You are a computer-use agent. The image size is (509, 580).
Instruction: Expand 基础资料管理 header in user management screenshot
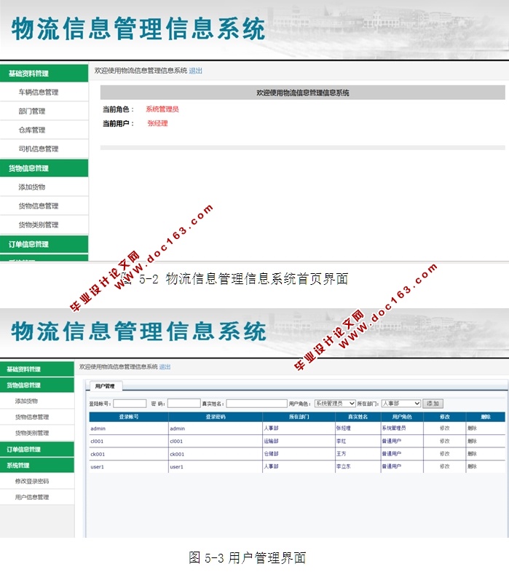37,369
